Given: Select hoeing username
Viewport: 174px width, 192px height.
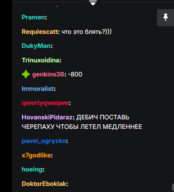Looking at the screenshot, I should tap(32, 170).
